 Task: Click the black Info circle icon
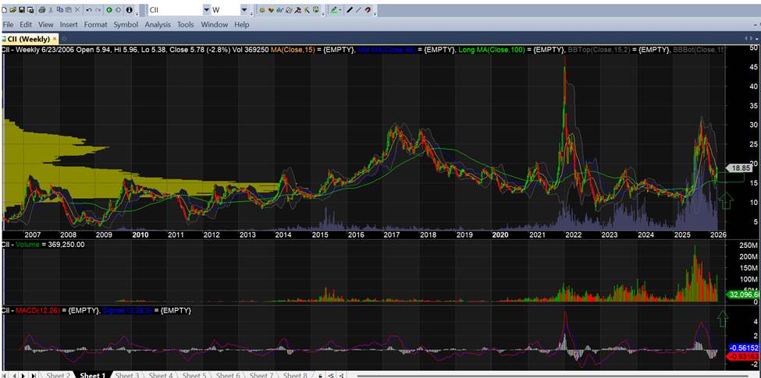pyautogui.click(x=128, y=10)
